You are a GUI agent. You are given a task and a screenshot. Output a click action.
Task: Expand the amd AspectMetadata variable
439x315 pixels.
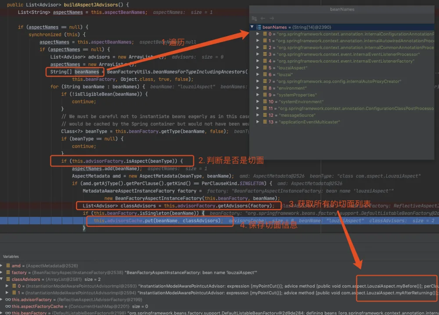(2, 265)
